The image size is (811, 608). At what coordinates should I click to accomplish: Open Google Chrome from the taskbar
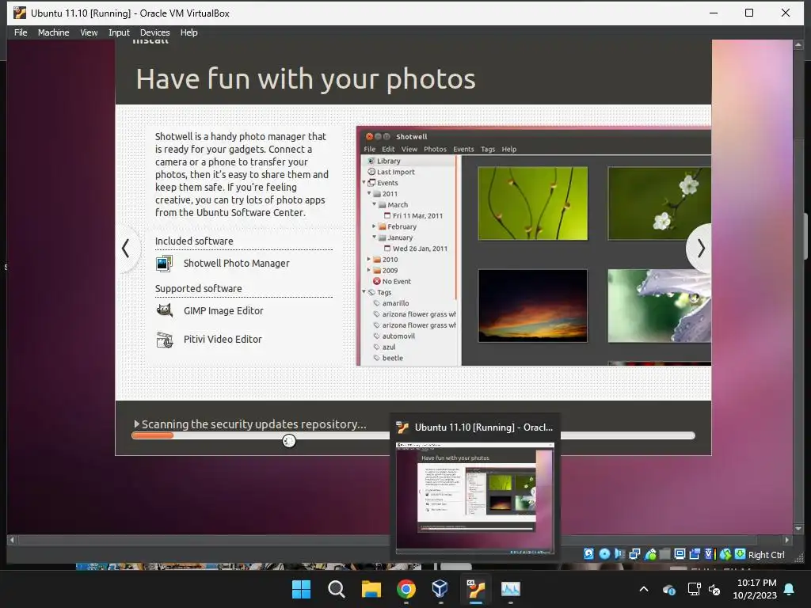(406, 589)
